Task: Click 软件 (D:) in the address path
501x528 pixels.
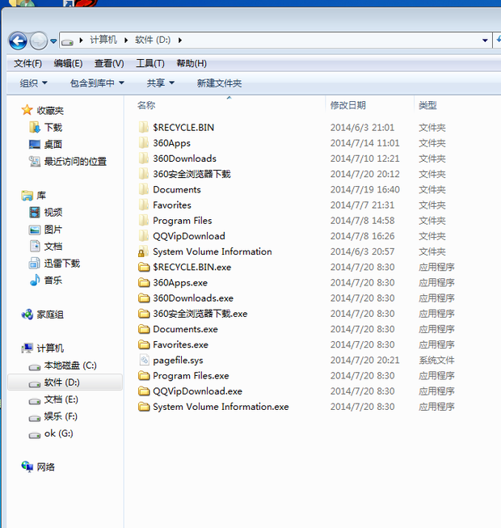Action: [x=153, y=40]
